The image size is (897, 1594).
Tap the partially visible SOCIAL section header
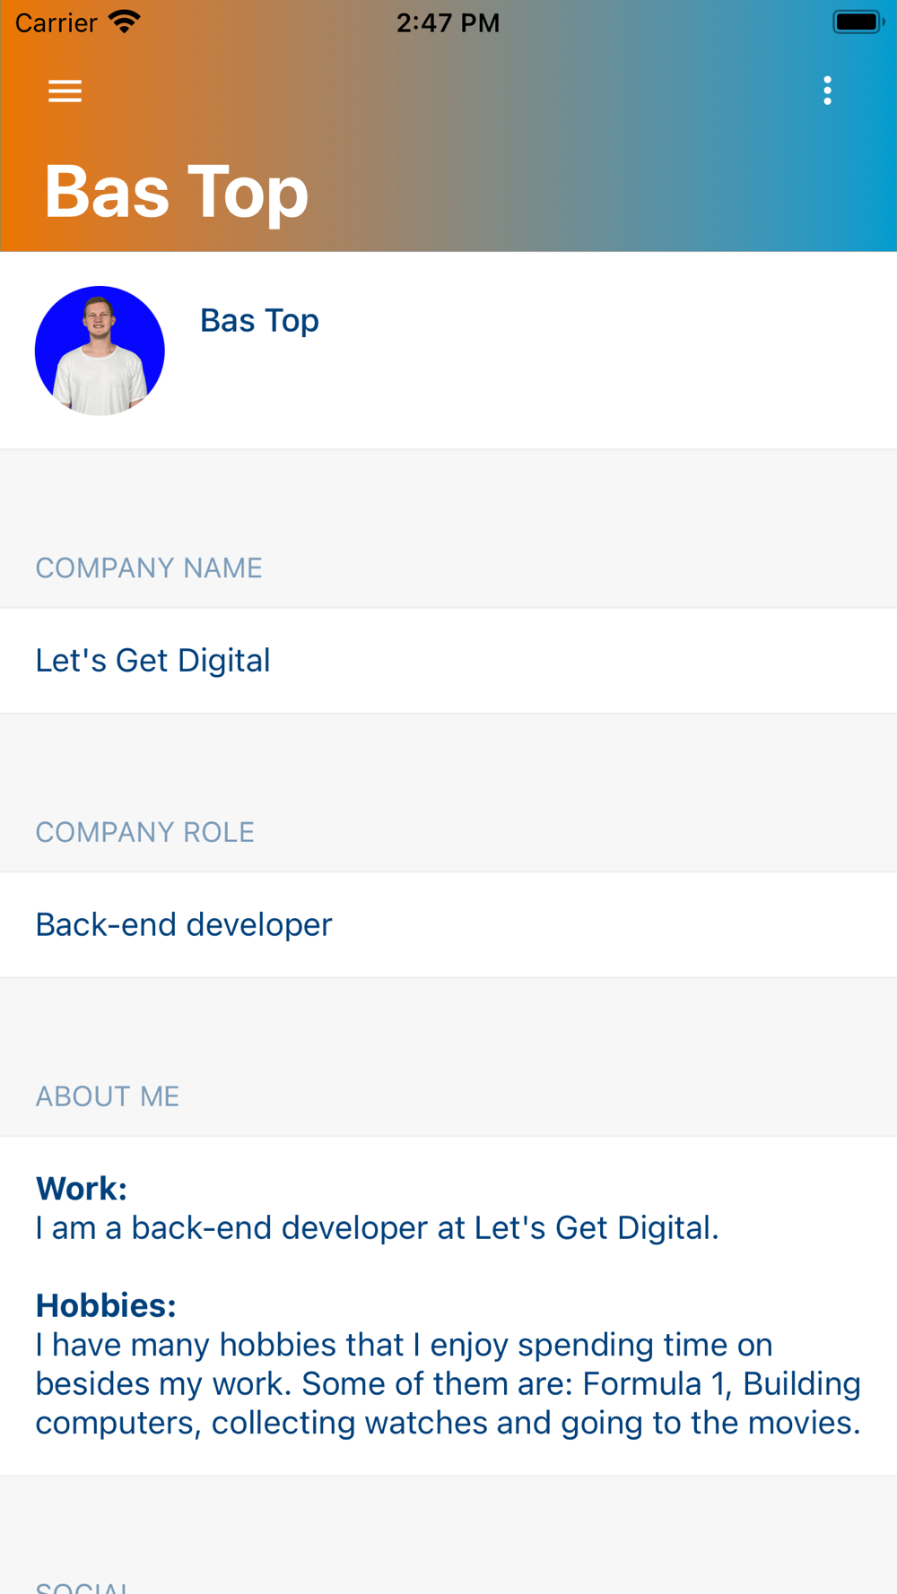[x=82, y=1586]
